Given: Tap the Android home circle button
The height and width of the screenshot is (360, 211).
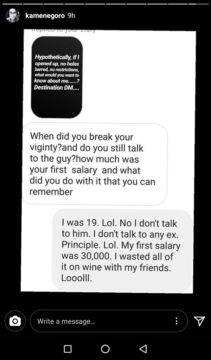Looking at the screenshot, I should pos(105,349).
